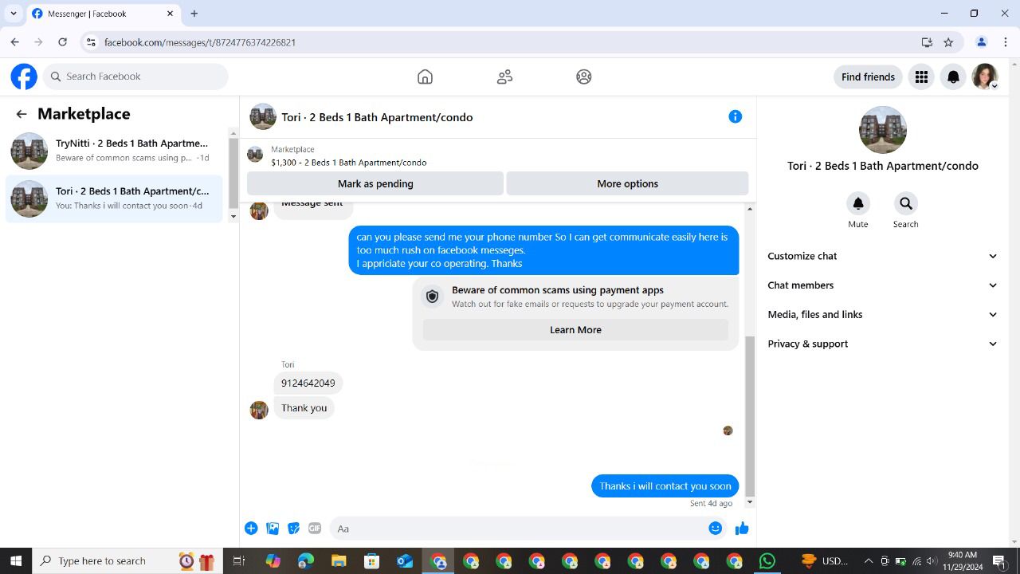1020x574 pixels.
Task: Click the Tori listing thumbnail in header
Action: 263,117
